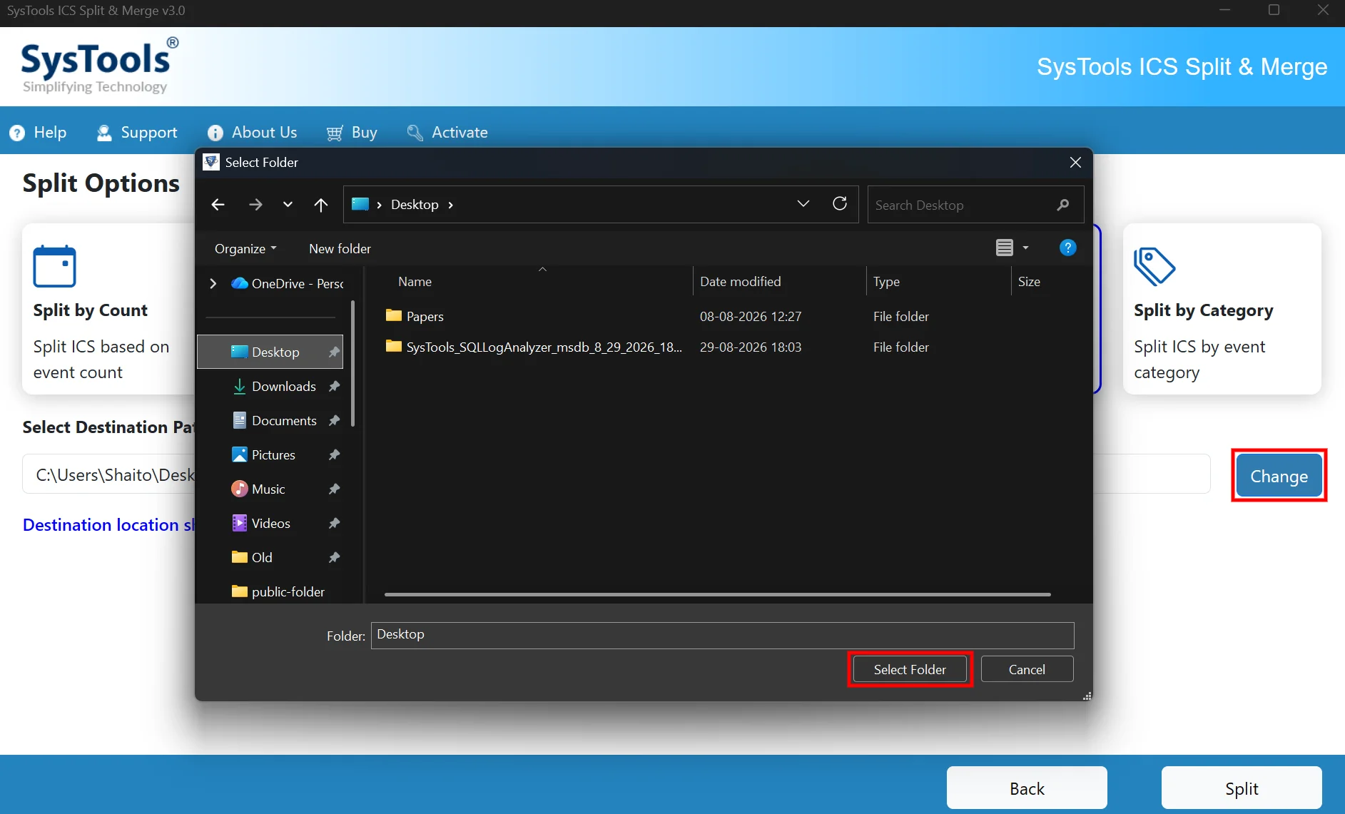Unpin Desktop using its pin icon

pos(334,352)
